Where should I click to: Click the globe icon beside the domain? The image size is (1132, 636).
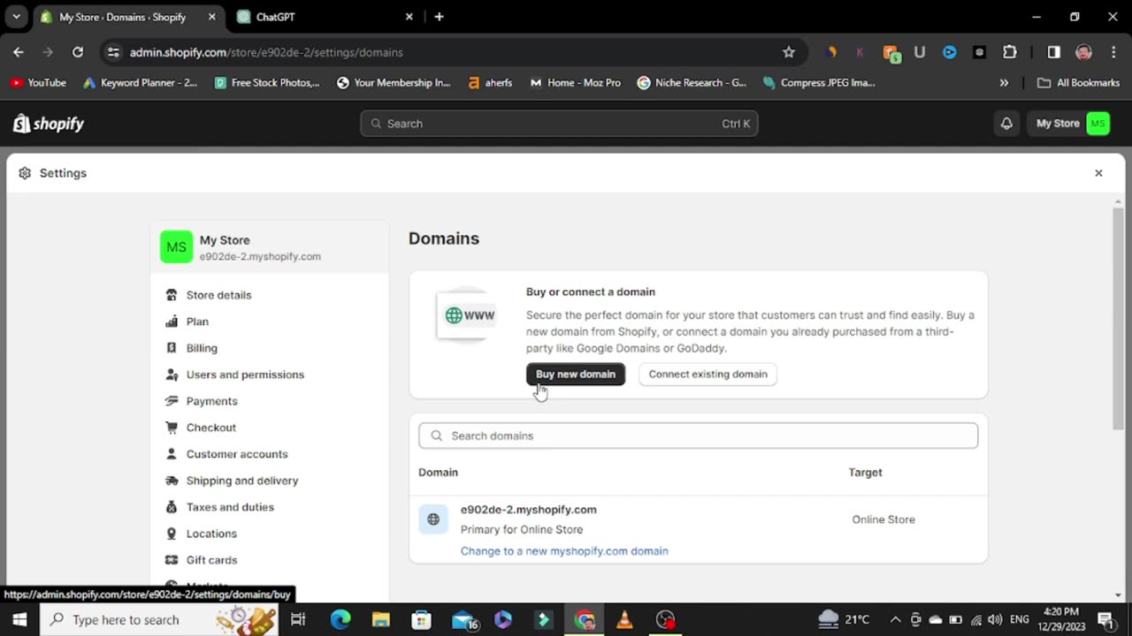(433, 519)
